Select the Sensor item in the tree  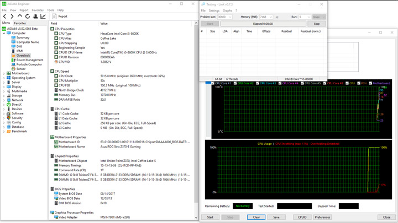pyautogui.click(x=20, y=69)
